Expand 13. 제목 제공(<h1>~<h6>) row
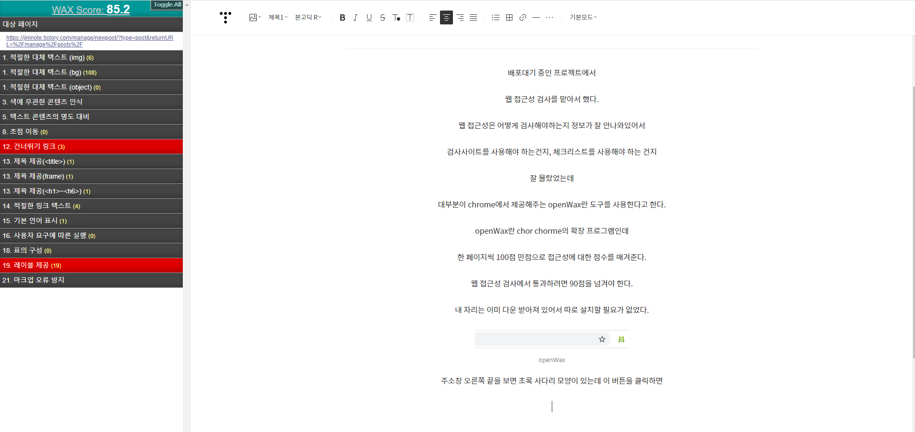The height and width of the screenshot is (432, 915). (91, 191)
